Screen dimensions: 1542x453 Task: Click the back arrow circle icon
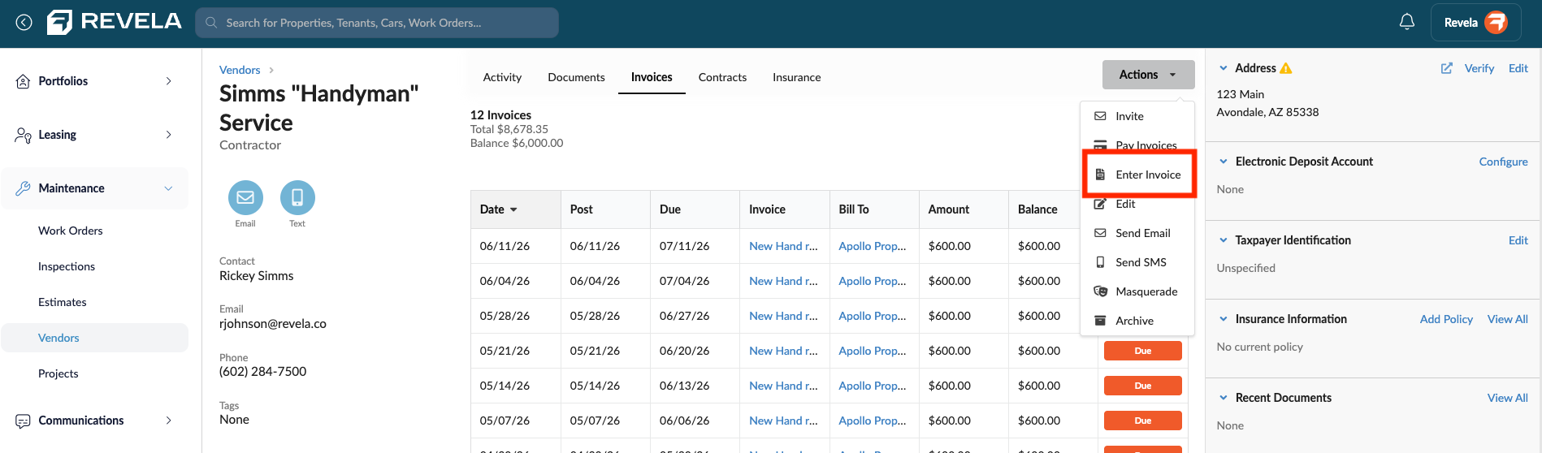24,23
